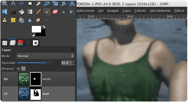This screenshot has width=188, height=102.
Task: Select the Heal bandage tool
Action: click(x=13, y=20)
